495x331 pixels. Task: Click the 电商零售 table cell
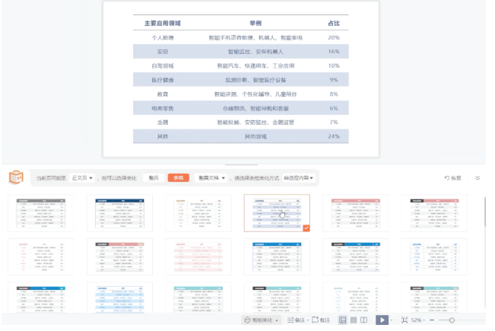[163, 108]
